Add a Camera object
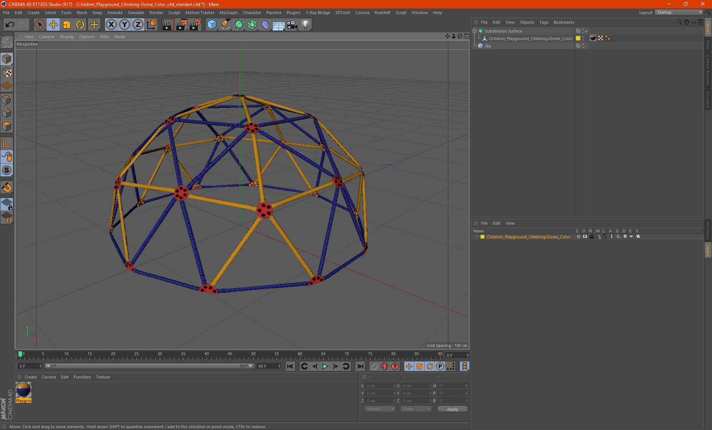Viewport: 712px width, 430px height. pyautogui.click(x=292, y=25)
